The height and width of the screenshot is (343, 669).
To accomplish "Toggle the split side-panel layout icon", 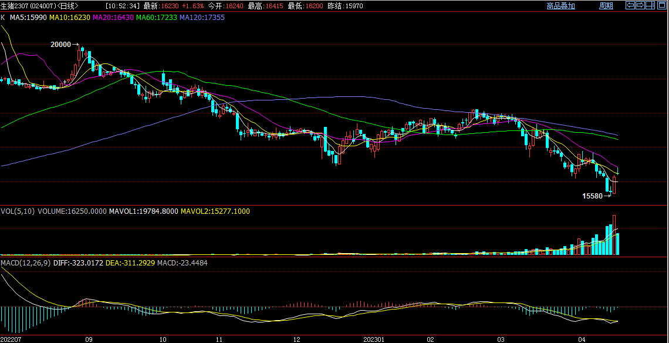I will pyautogui.click(x=651, y=5).
